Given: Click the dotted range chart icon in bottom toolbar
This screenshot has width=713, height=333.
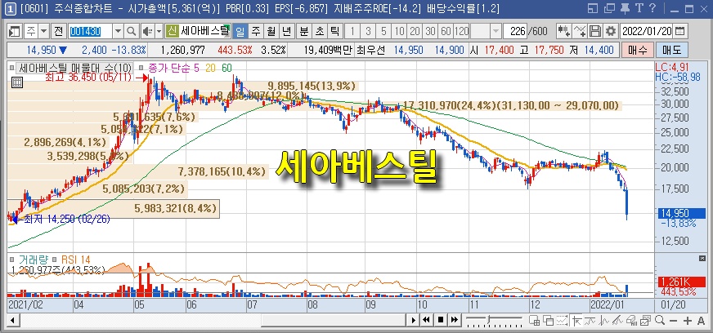Looking at the screenshot, I should point(562,320).
